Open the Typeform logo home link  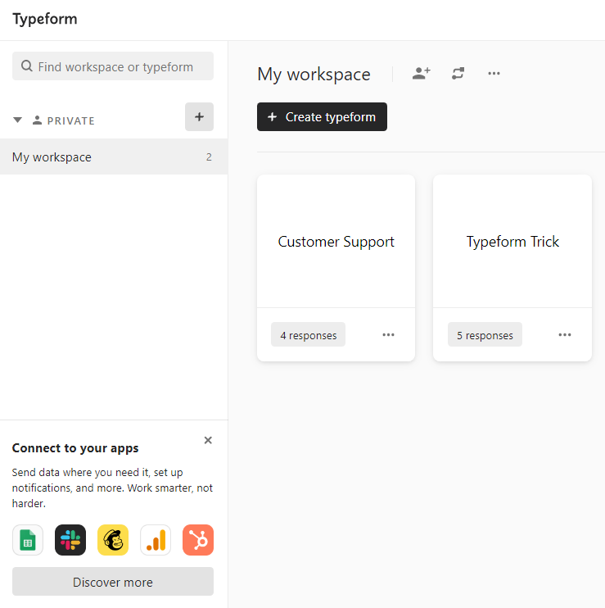[45, 19]
